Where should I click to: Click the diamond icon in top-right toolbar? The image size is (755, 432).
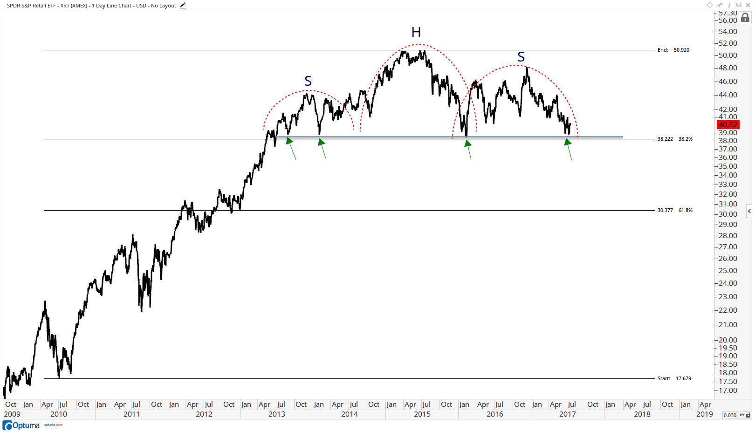[710, 5]
